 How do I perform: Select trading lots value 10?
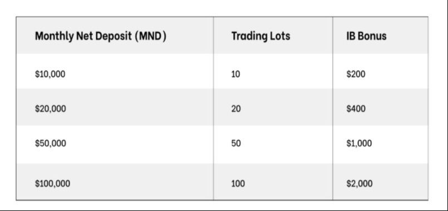point(236,75)
